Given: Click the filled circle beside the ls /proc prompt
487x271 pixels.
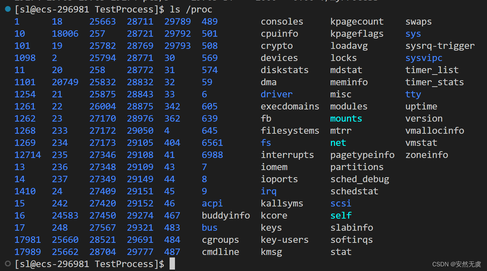Looking at the screenshot, I should [8, 9].
